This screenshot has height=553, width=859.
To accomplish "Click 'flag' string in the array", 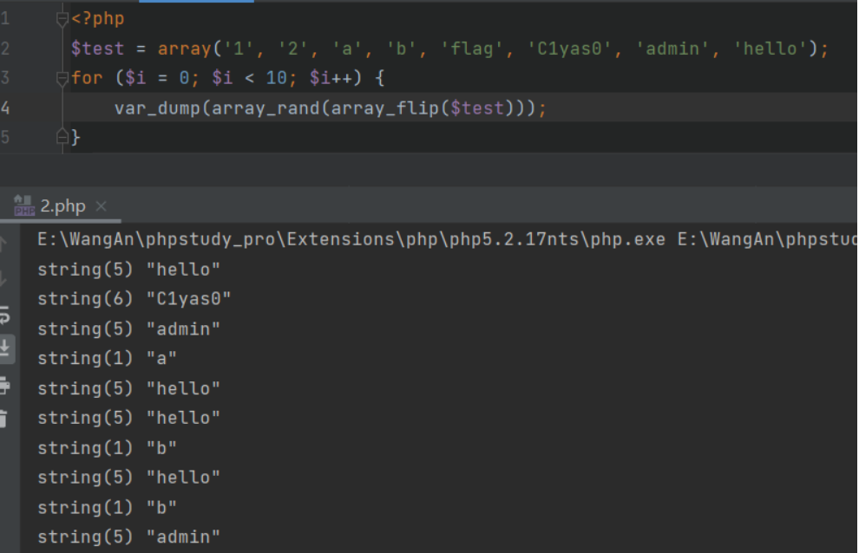I will click(x=472, y=49).
